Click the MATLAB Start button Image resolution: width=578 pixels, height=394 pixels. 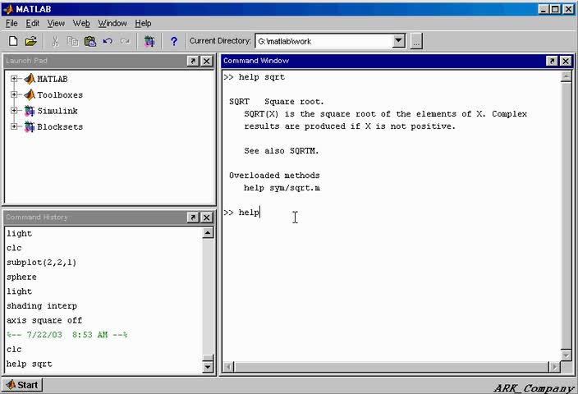22,385
